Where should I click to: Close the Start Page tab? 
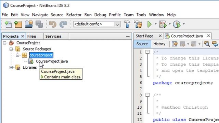160,36
